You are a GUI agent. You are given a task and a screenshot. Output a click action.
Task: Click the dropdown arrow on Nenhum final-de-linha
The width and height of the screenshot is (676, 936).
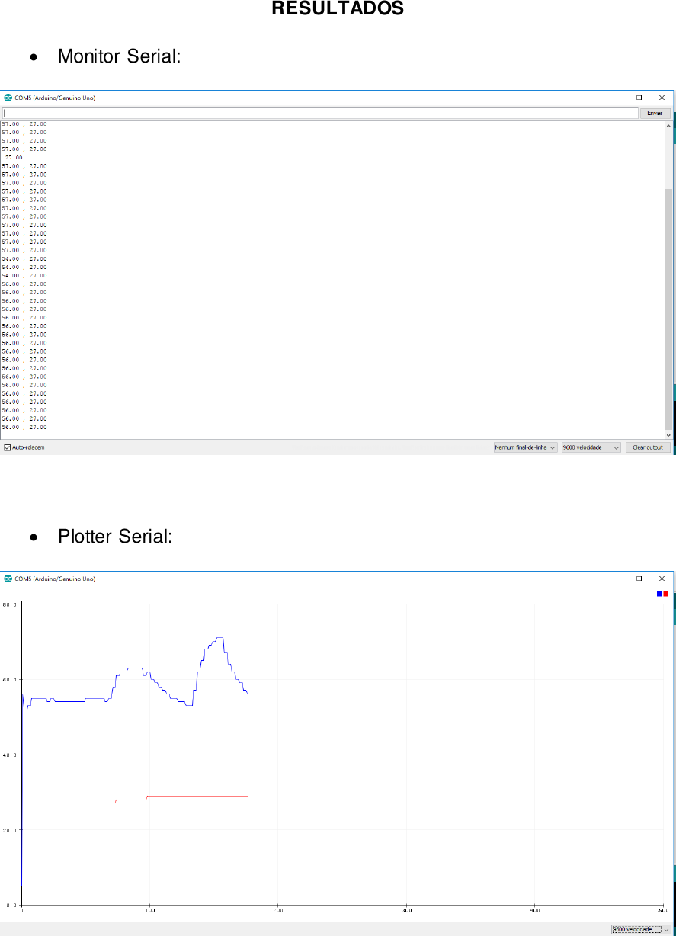(x=550, y=447)
